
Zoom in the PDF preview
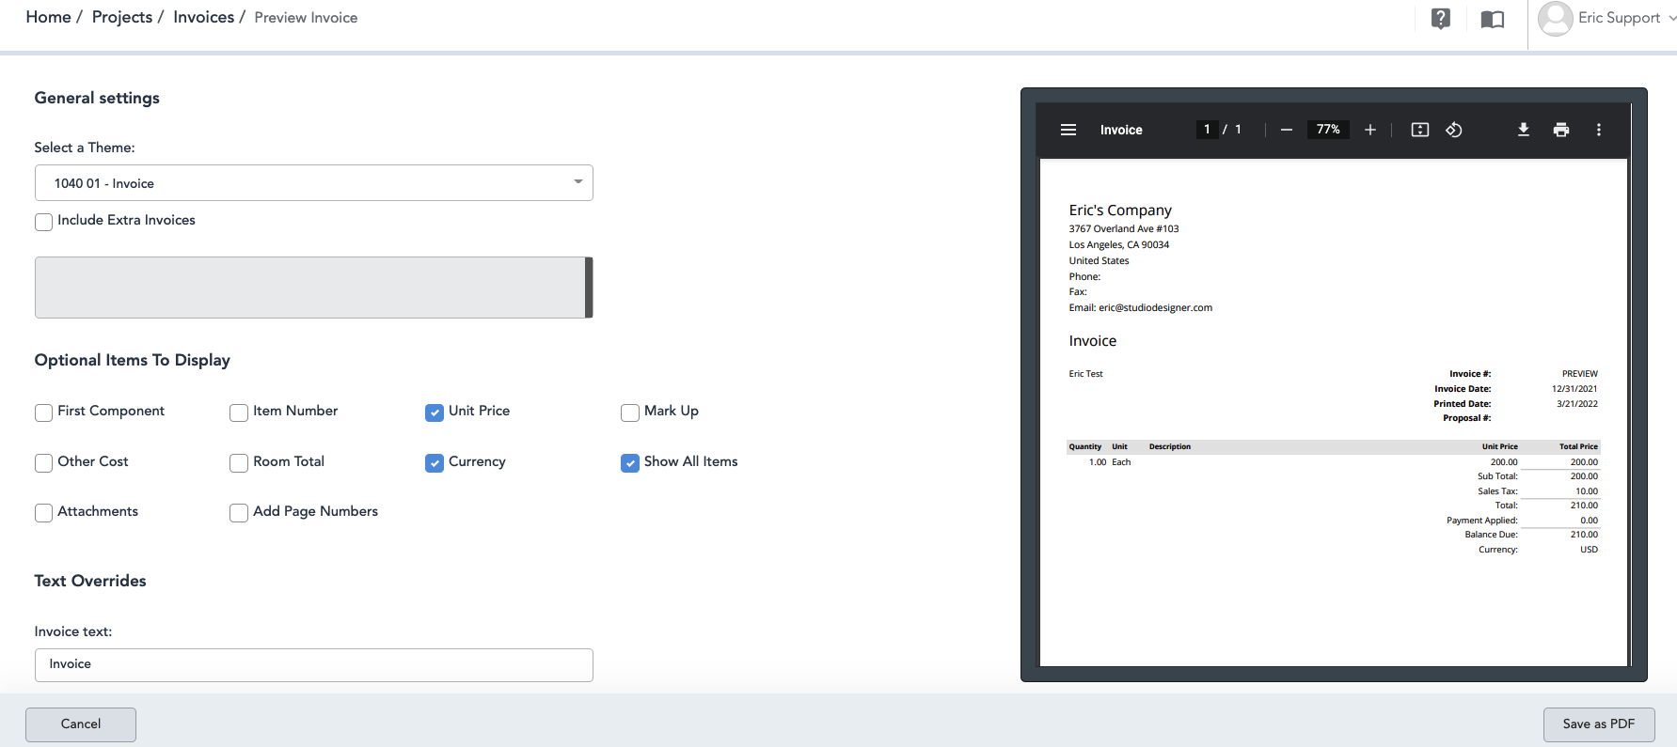click(1370, 130)
